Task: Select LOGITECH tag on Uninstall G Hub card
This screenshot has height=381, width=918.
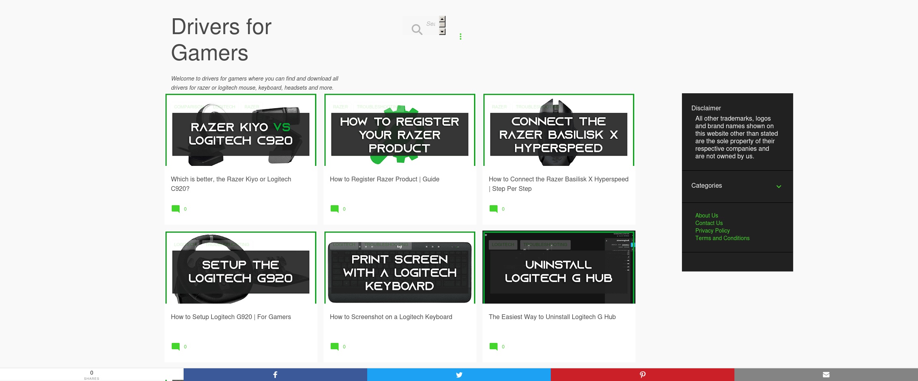Action: pyautogui.click(x=503, y=244)
